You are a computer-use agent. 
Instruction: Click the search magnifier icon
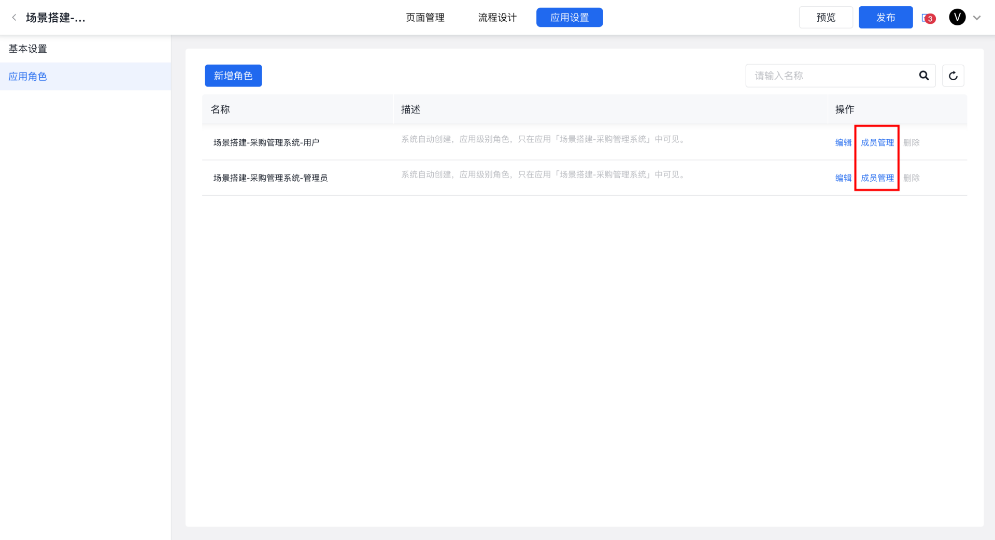[x=923, y=76]
